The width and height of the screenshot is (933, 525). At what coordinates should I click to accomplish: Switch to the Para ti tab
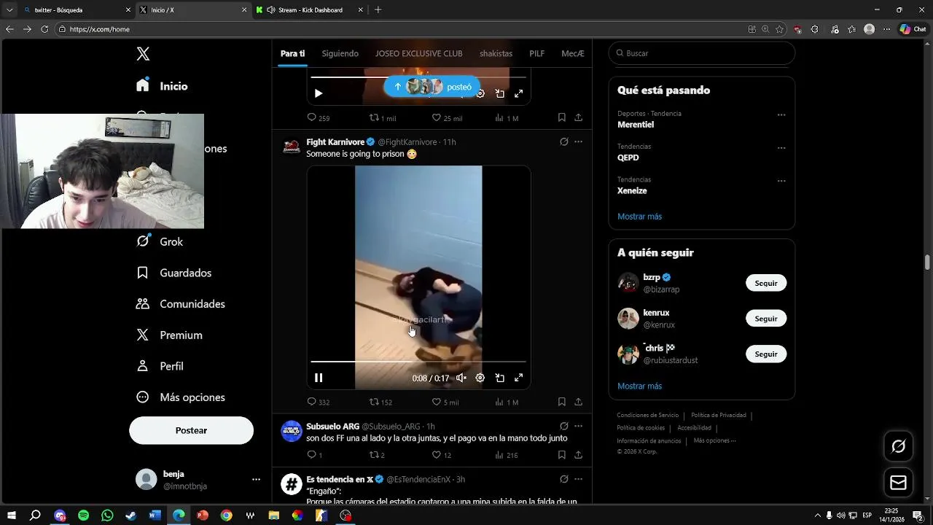coord(292,53)
